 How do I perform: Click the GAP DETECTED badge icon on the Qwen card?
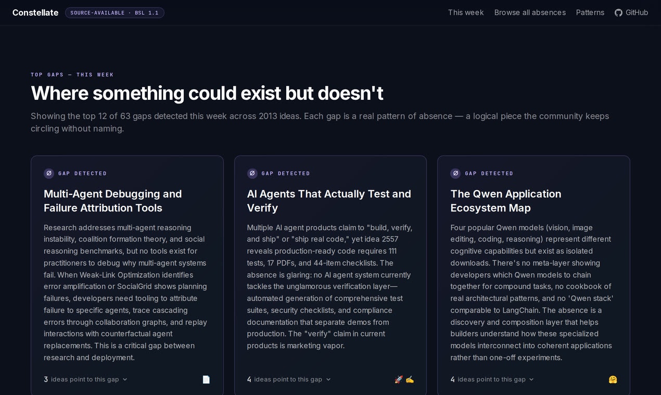tap(456, 174)
